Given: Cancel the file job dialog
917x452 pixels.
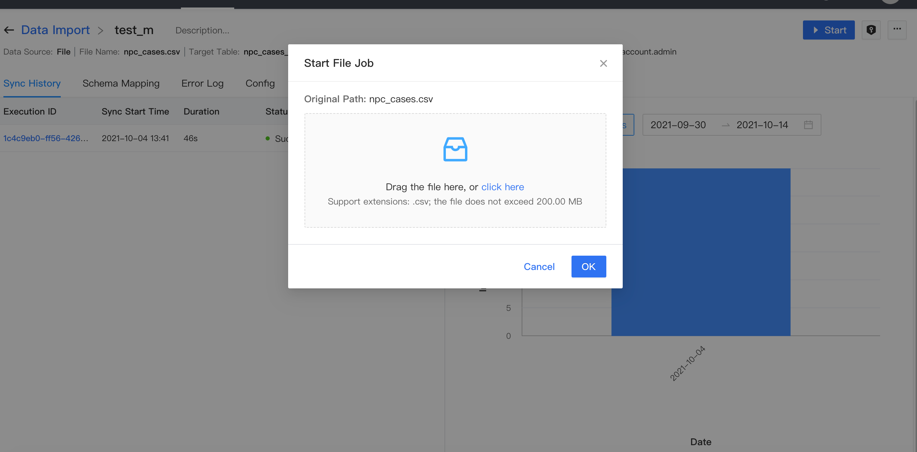Looking at the screenshot, I should [539, 267].
